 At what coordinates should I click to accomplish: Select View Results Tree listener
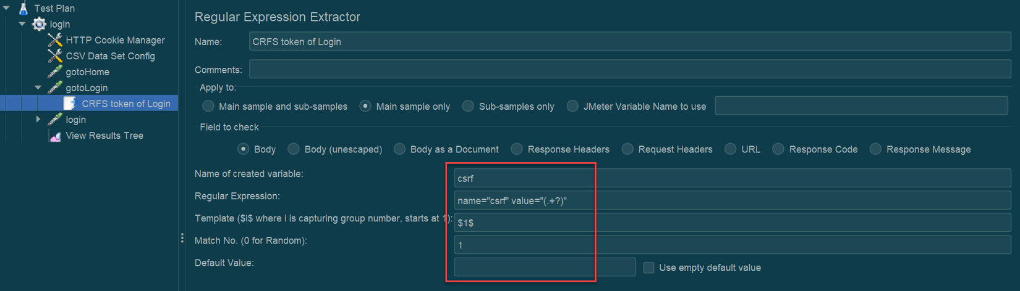[x=104, y=136]
